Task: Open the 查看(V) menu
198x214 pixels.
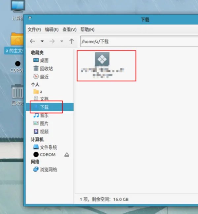Action: point(69,29)
